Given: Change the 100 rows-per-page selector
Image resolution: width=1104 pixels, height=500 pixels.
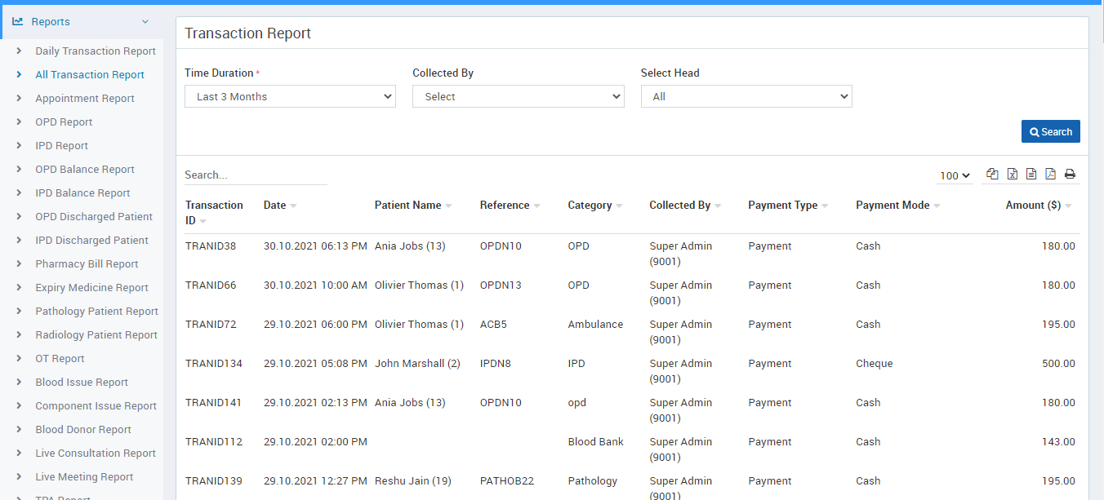Looking at the screenshot, I should (x=954, y=175).
